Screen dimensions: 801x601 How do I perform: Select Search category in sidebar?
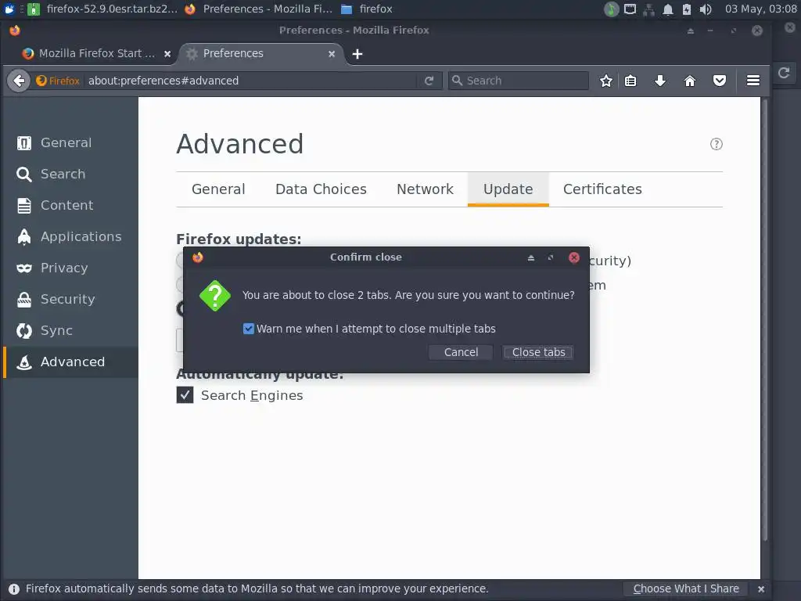pyautogui.click(x=69, y=175)
